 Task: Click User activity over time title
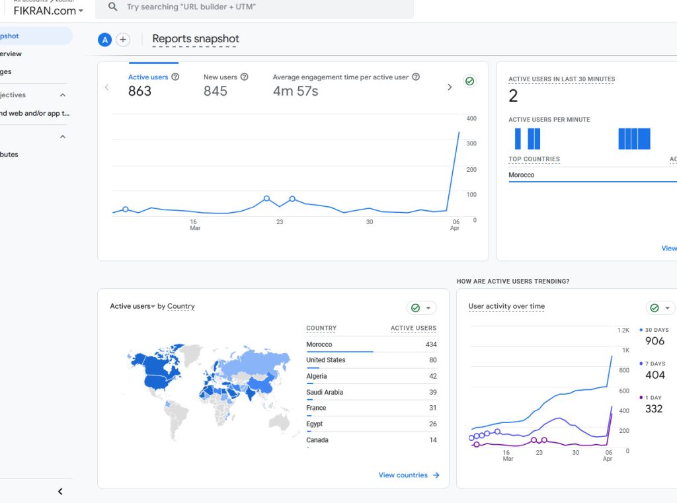[x=506, y=306]
